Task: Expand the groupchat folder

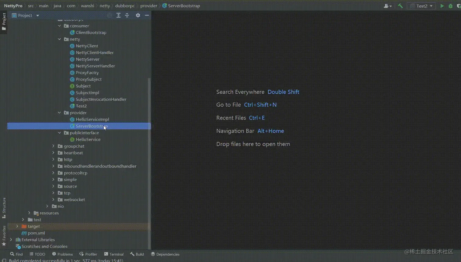Action: pos(53,146)
